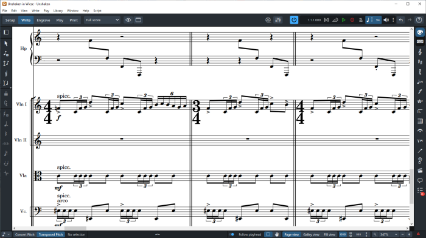Switch to Setup mode
The width and height of the screenshot is (426, 238).
pos(10,20)
